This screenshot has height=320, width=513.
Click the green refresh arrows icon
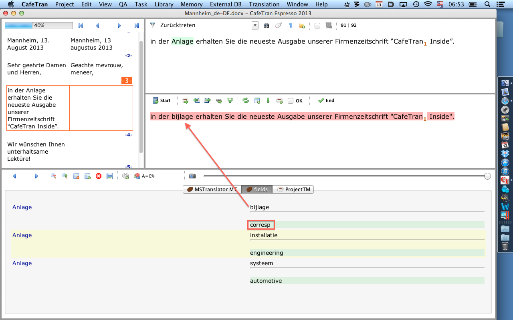tap(246, 101)
